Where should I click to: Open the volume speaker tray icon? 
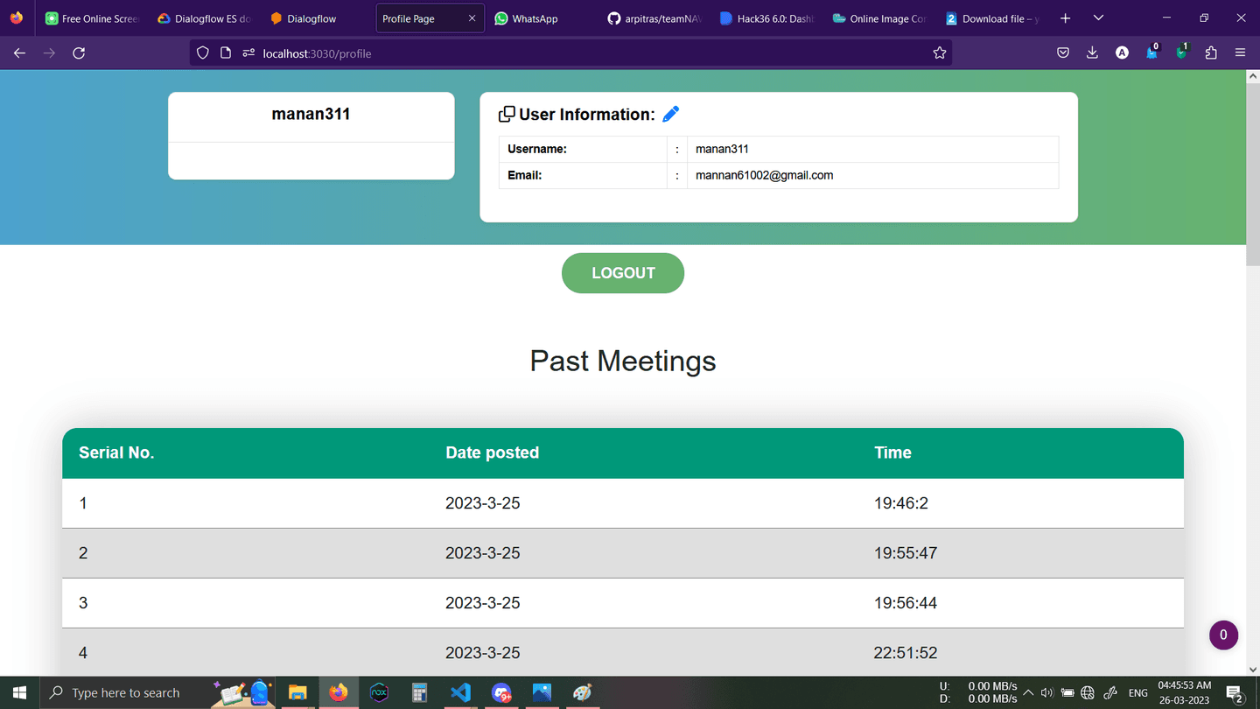1047,692
